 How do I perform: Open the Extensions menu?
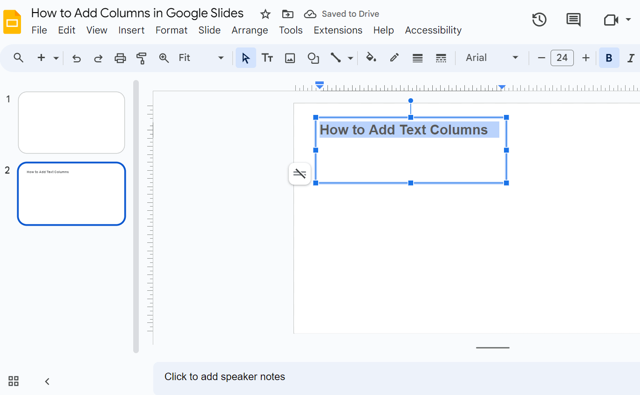coord(338,30)
